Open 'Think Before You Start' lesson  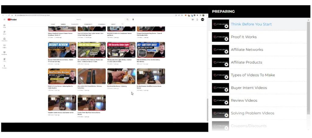click(251, 24)
